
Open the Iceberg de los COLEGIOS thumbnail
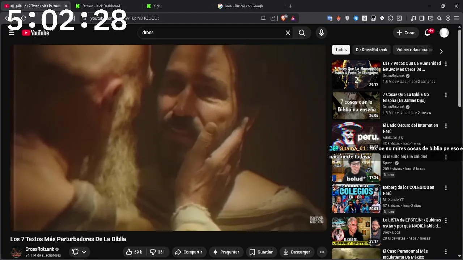356,199
